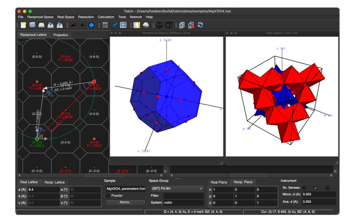Open the Calculation menu

coord(106,17)
